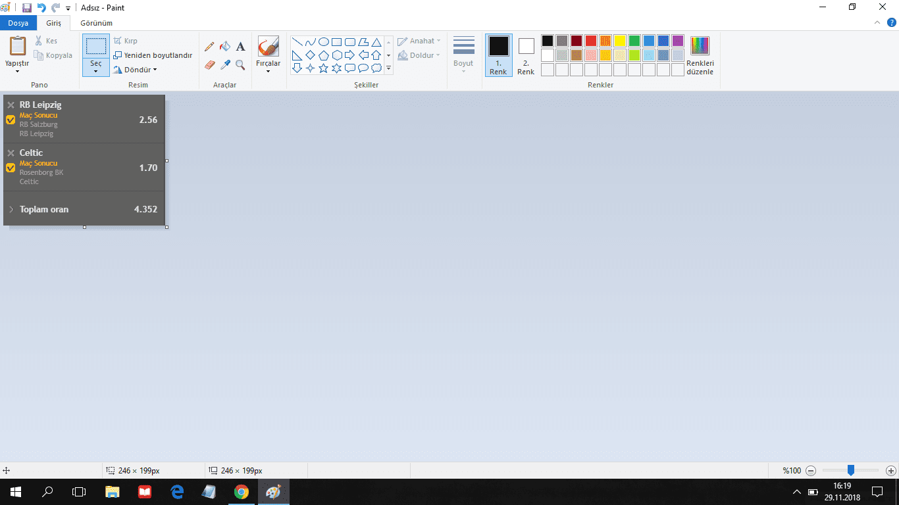Activate 1. Renk foreground color
Image resolution: width=899 pixels, height=505 pixels.
498,55
